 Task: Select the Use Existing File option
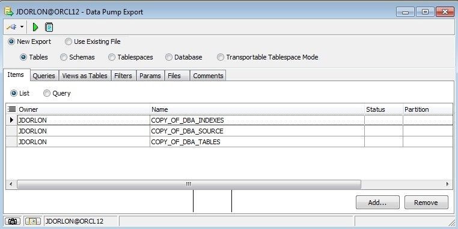pyautogui.click(x=93, y=41)
